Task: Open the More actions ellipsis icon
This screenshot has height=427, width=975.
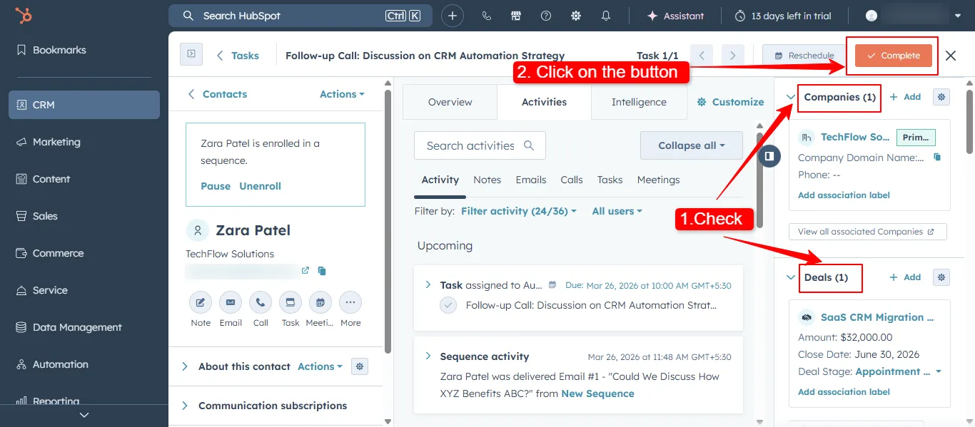Action: pos(350,302)
